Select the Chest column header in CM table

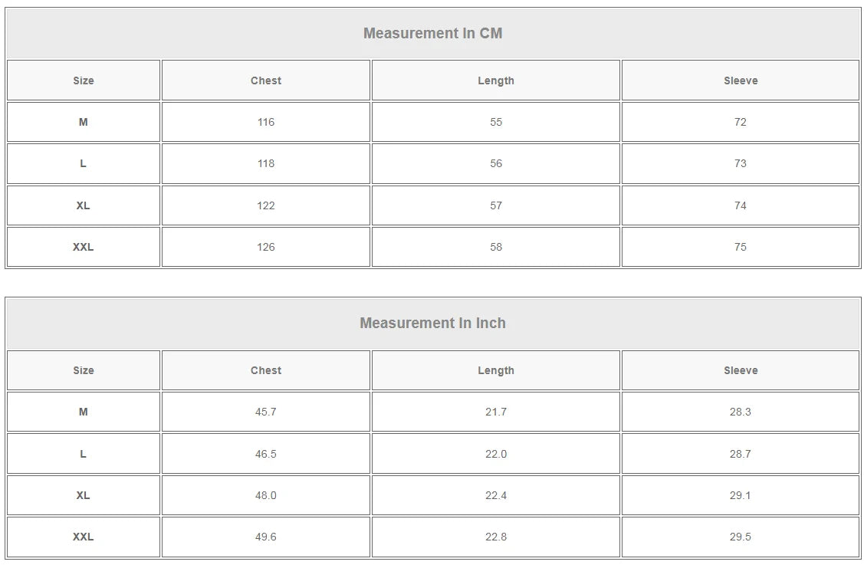pos(266,80)
